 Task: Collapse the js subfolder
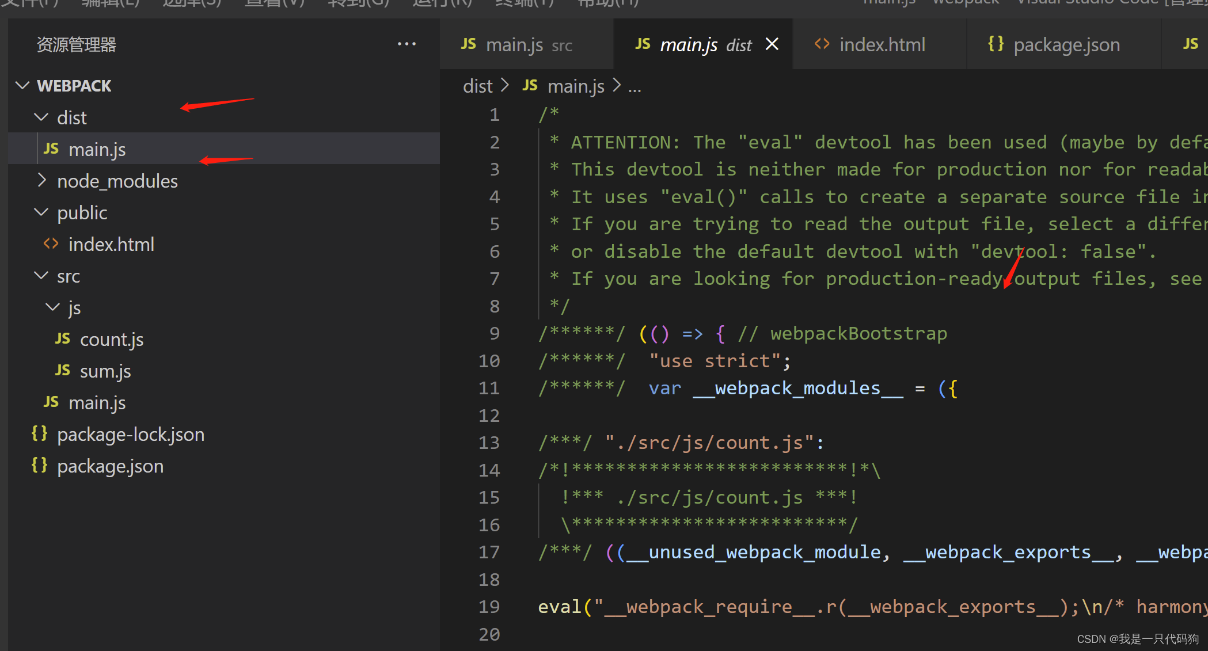pos(52,307)
